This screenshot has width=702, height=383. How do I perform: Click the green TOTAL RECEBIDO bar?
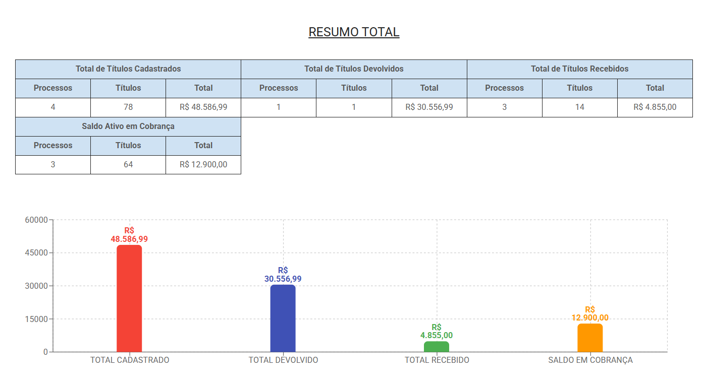click(x=437, y=347)
